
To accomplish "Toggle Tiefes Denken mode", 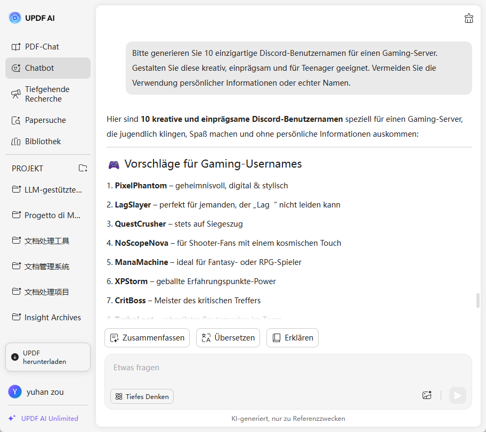I will pos(142,396).
